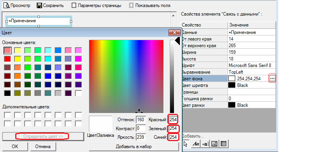
Task: Click the Высота value 18
Action: [252, 59]
